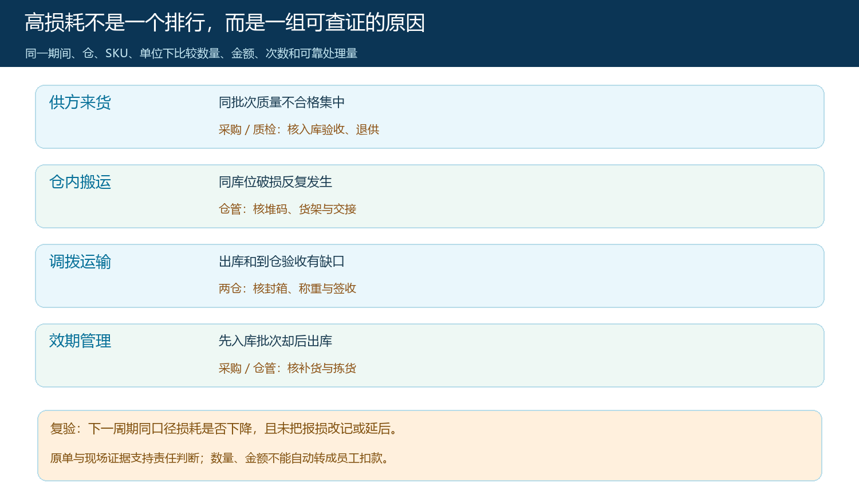Select text 同库位破损反复发生
859x498 pixels.
click(x=275, y=182)
